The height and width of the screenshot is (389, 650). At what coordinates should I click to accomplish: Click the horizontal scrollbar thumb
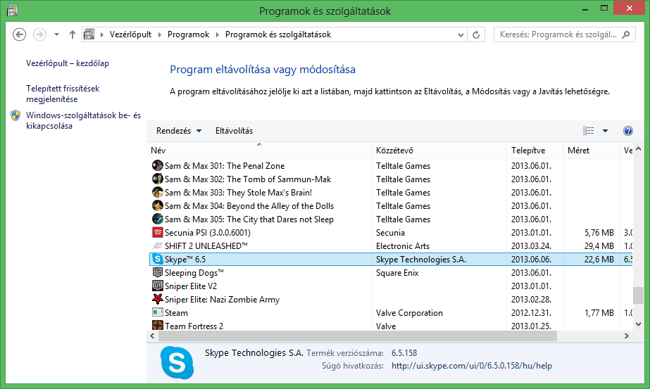click(358, 336)
